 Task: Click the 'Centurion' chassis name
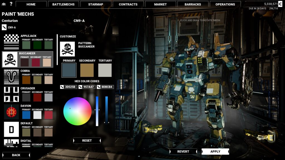tap(10, 21)
